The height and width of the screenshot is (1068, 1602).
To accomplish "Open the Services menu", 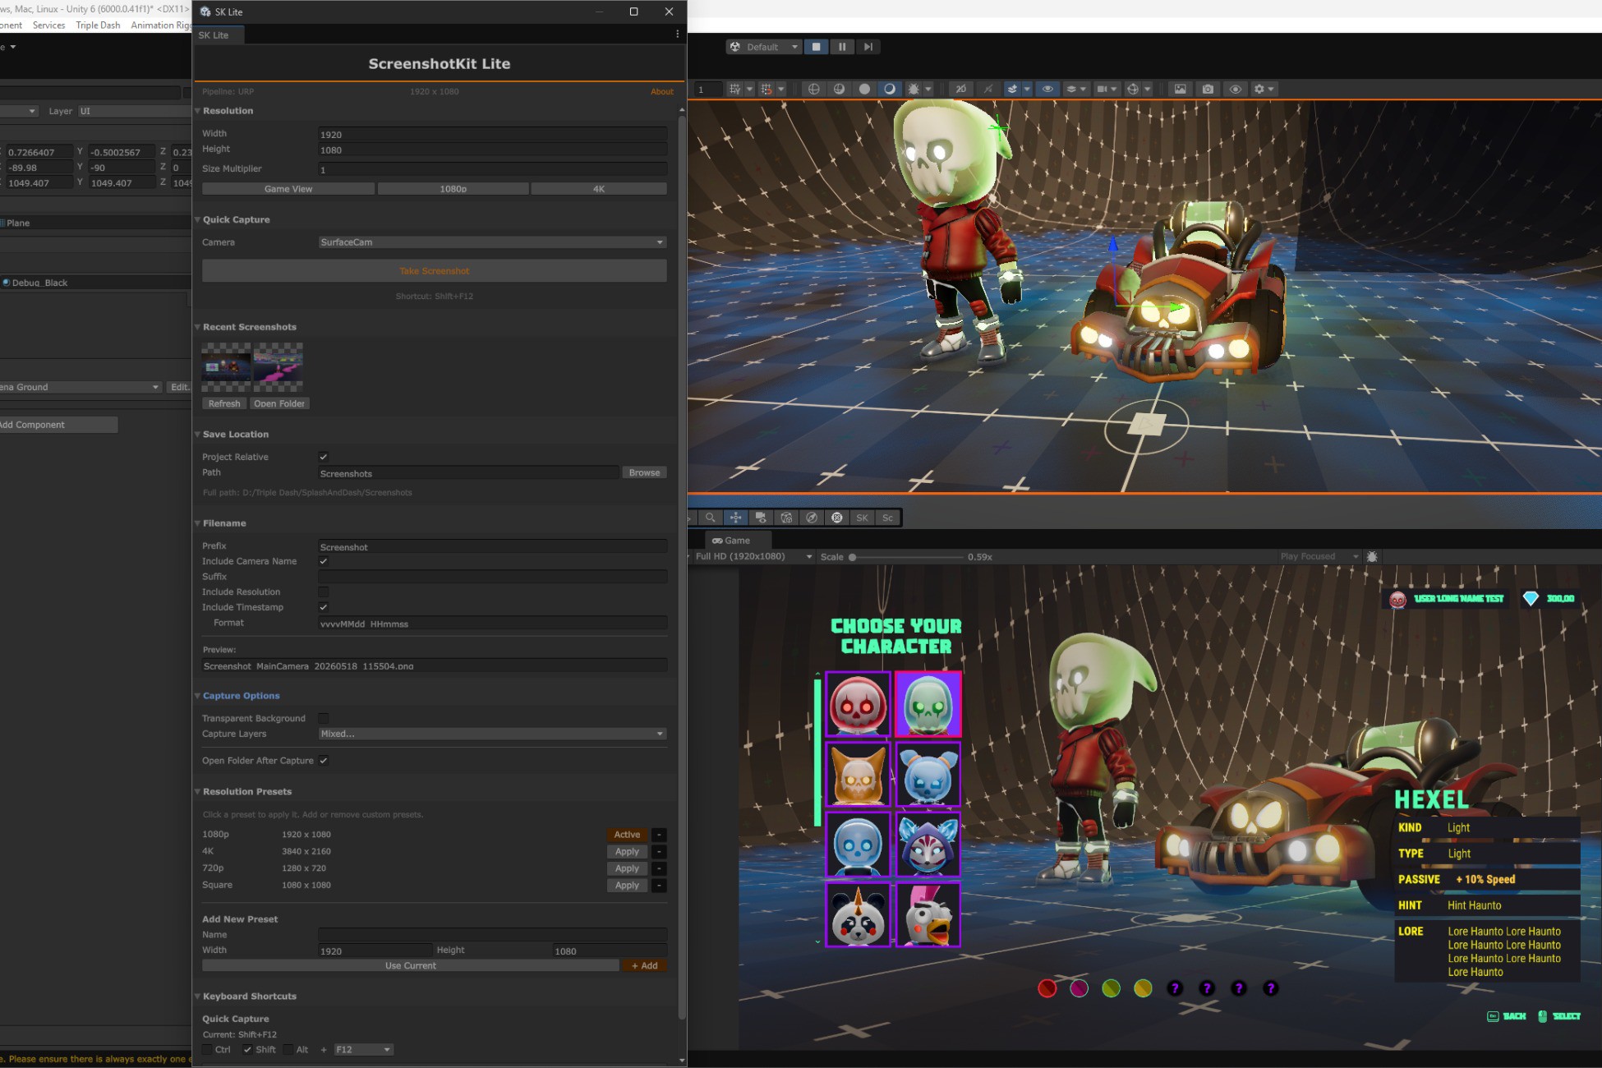I will 48,25.
